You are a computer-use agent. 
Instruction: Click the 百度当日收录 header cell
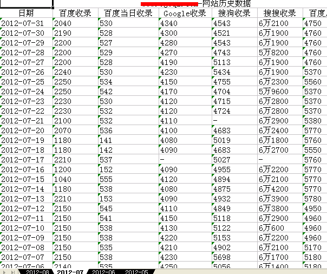[x=128, y=13]
